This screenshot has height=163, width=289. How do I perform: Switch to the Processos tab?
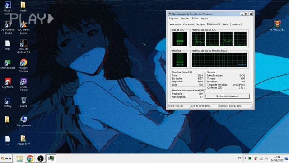pyautogui.click(x=188, y=24)
